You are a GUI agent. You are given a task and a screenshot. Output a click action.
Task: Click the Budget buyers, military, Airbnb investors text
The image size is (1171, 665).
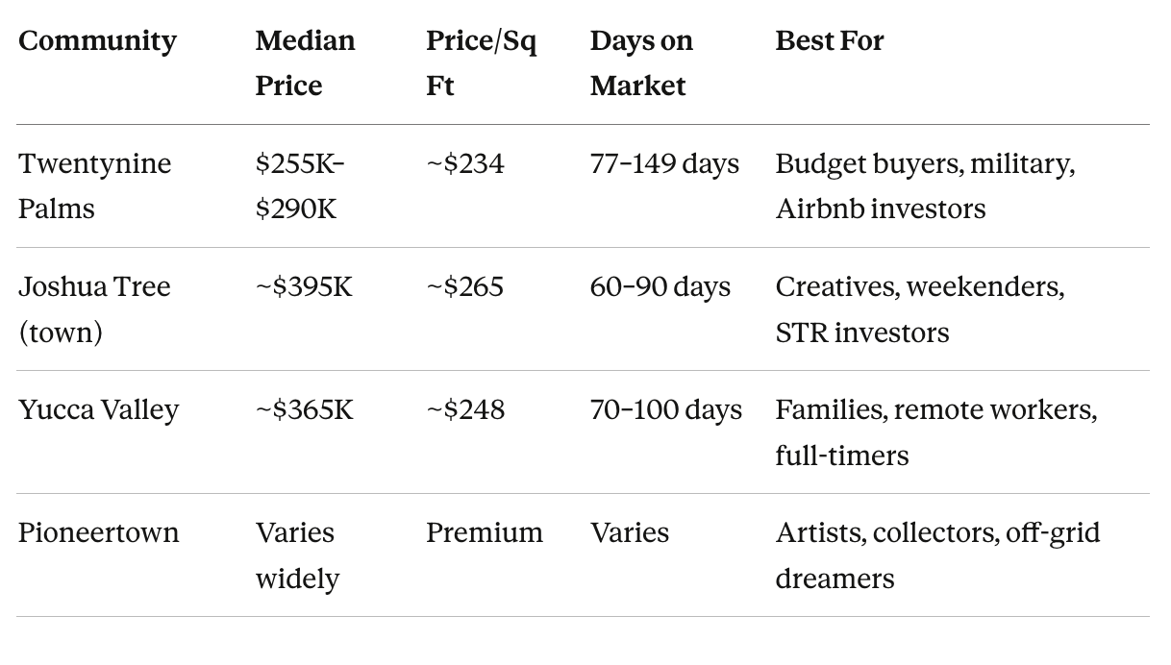pos(925,186)
